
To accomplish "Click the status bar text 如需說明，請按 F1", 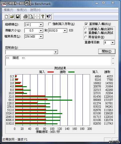I will pos(15,140).
